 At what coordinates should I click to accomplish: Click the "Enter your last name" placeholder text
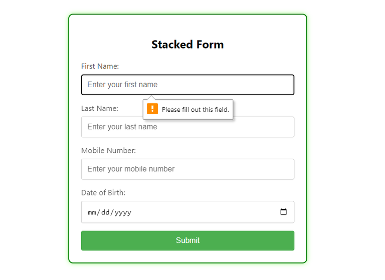click(x=122, y=127)
